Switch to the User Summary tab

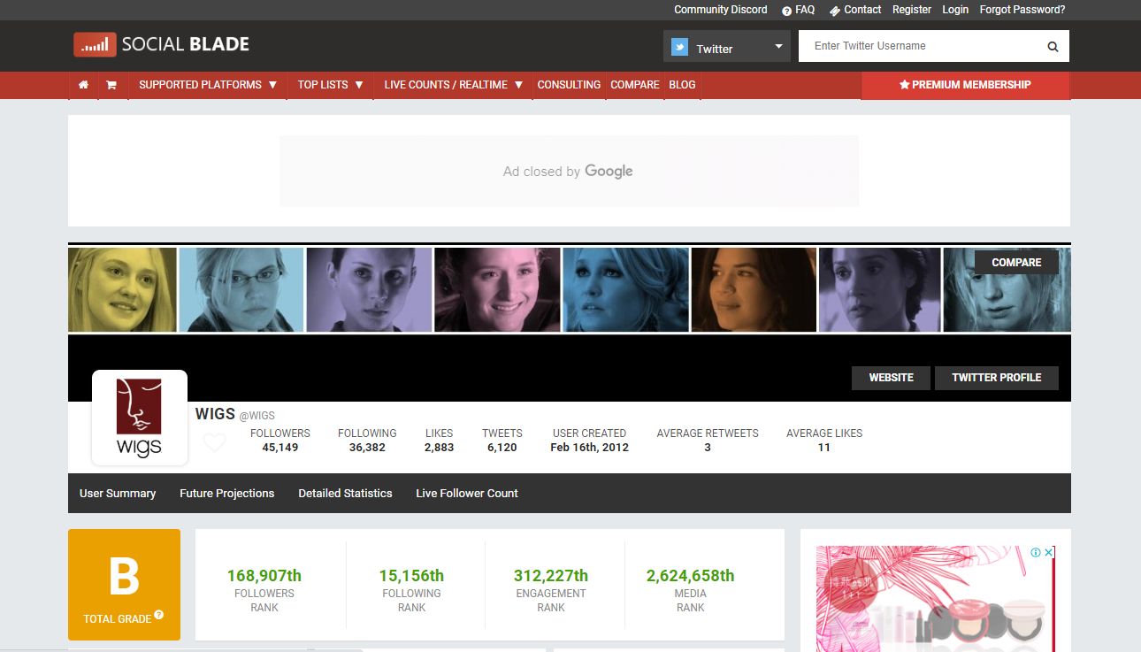(118, 494)
